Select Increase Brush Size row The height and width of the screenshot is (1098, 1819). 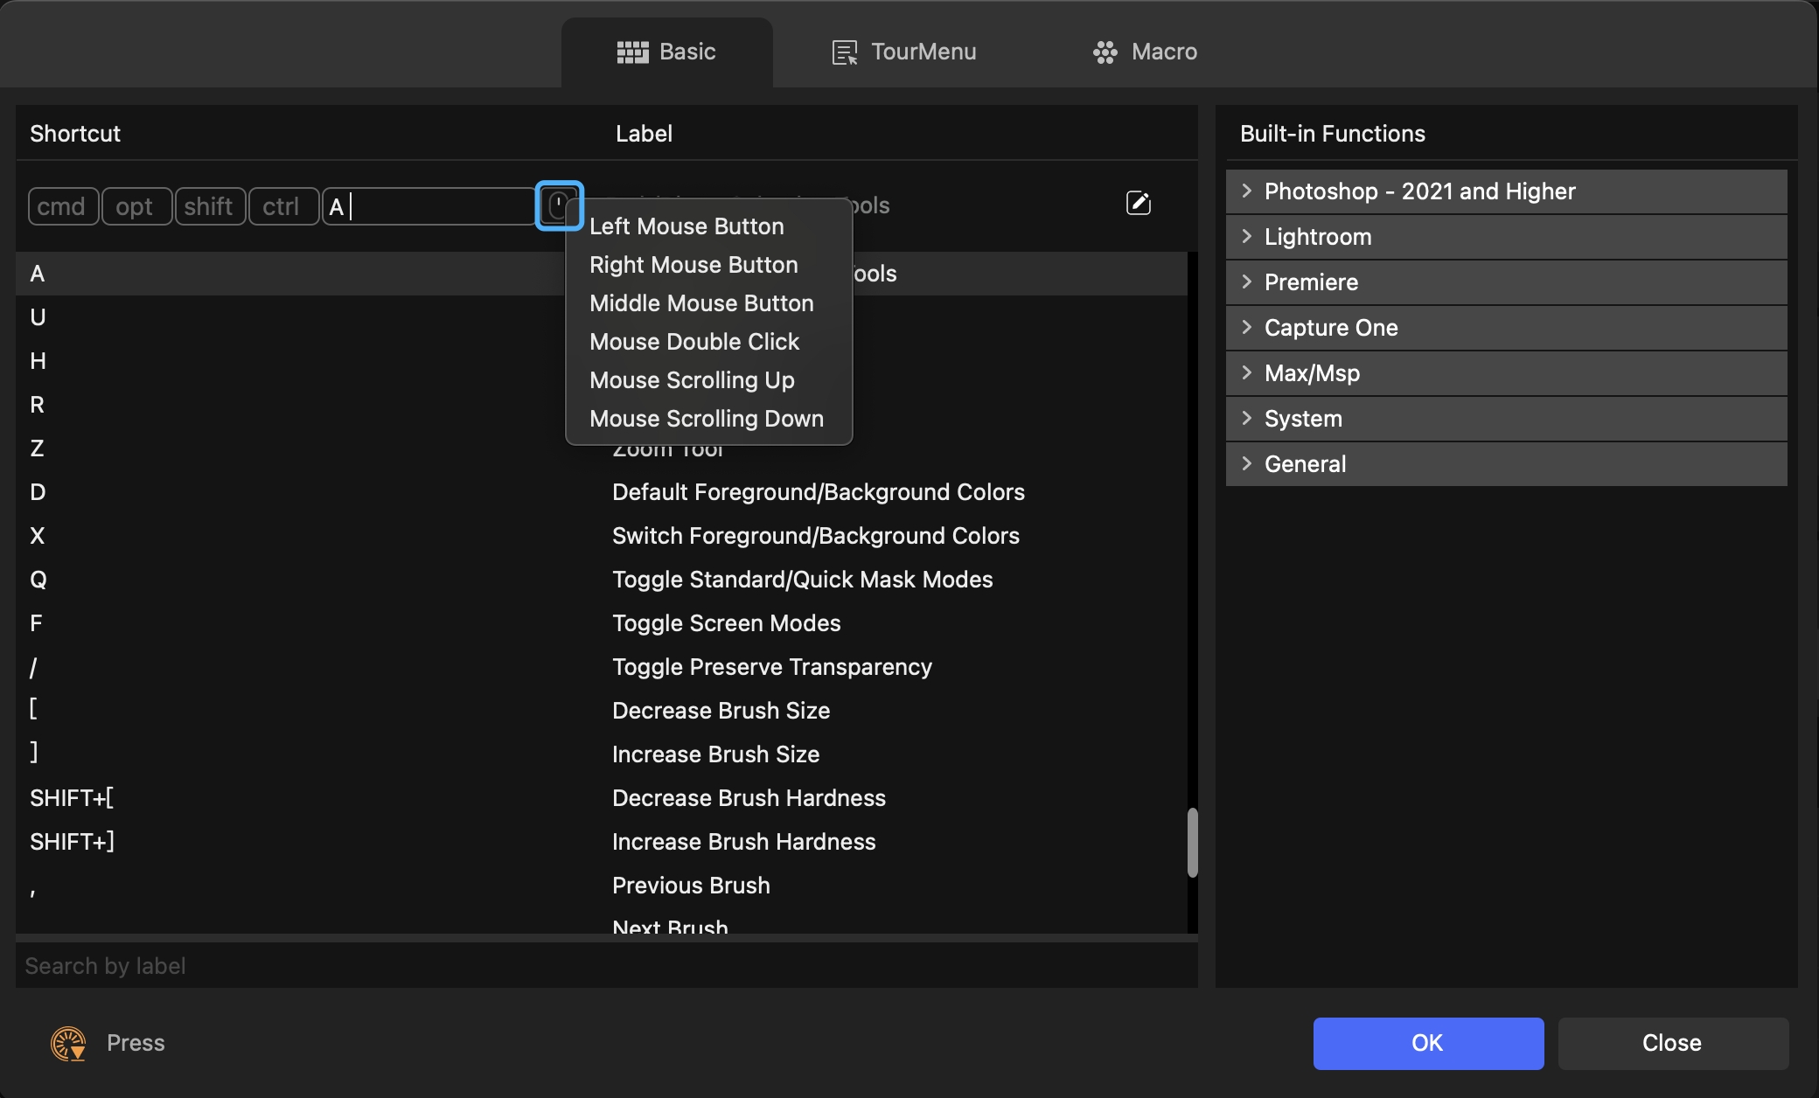[x=601, y=754]
